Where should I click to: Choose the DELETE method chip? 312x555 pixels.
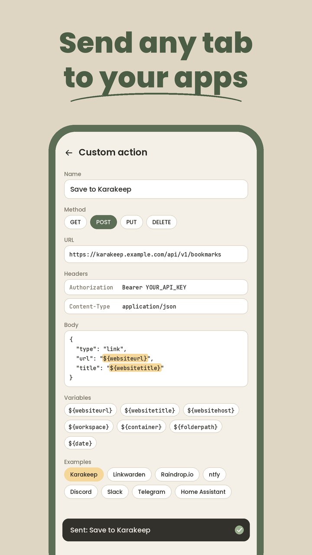point(162,222)
